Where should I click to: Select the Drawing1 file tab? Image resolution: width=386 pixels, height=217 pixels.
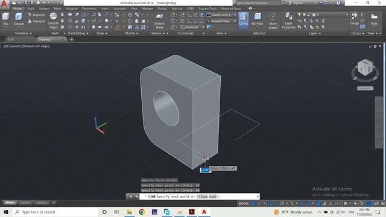pyautogui.click(x=46, y=39)
